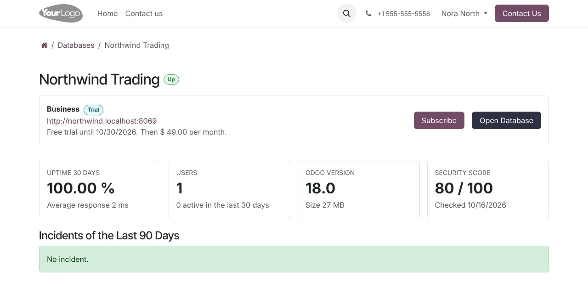Click the Open Database button
The width and height of the screenshot is (588, 294).
click(x=506, y=120)
